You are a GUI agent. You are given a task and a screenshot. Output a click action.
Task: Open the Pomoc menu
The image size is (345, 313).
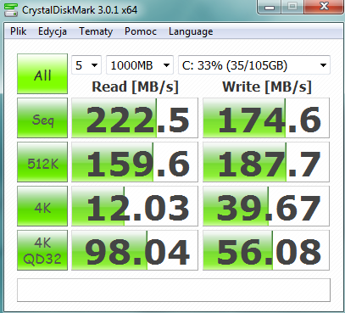141,31
